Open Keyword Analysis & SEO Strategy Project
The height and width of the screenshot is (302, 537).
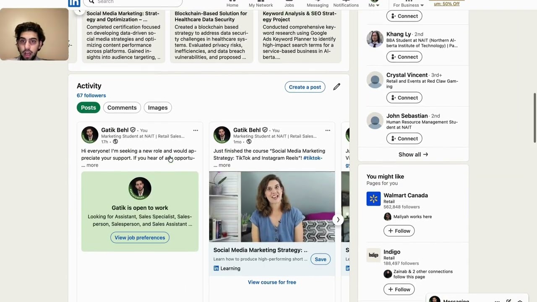[x=300, y=16]
